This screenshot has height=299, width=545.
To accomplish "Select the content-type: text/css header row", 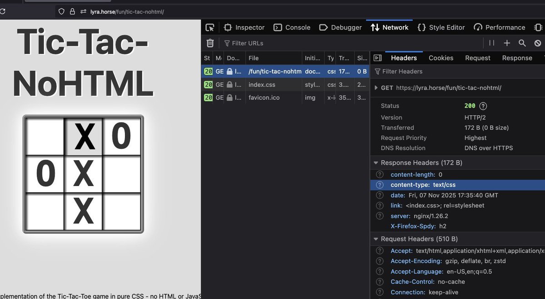I will (458, 185).
